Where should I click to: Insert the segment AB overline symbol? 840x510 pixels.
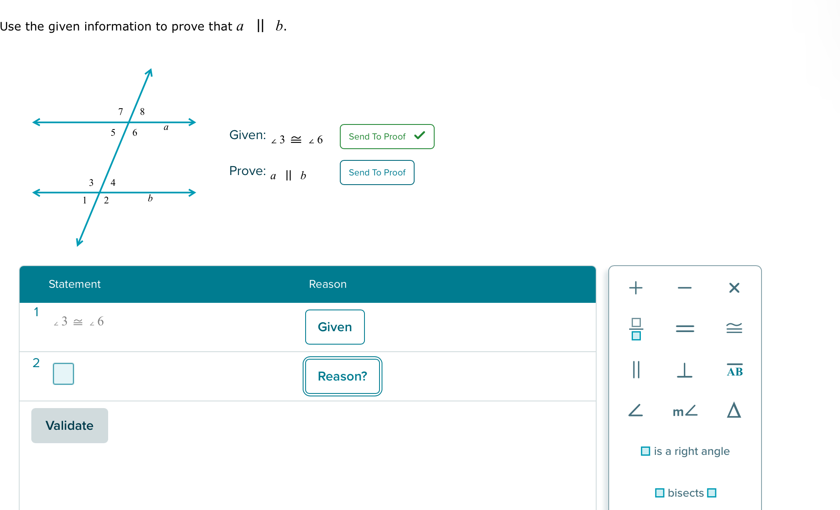pos(734,369)
